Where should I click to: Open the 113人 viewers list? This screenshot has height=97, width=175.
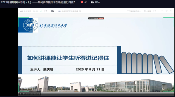[95, 2]
